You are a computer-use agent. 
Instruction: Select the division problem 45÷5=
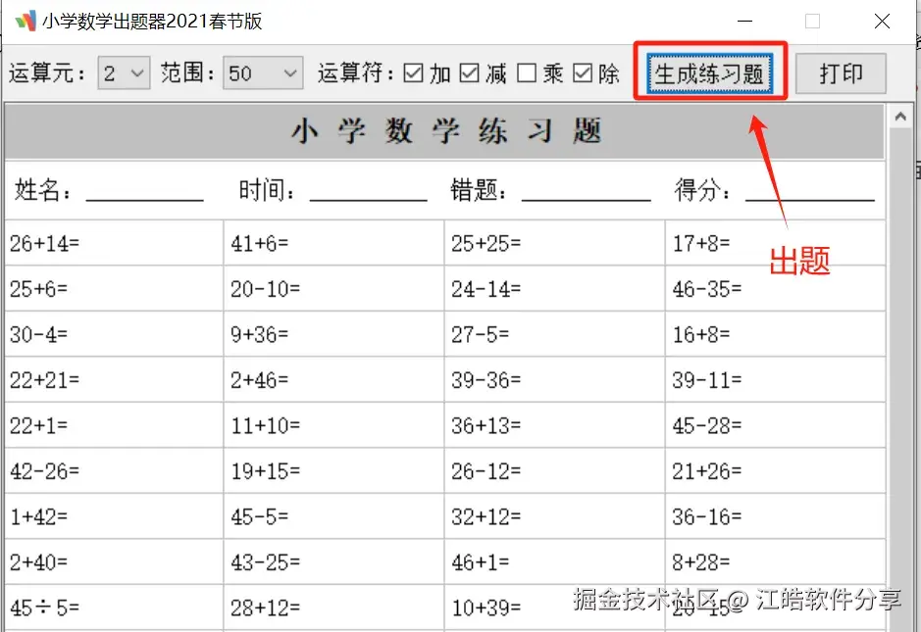43,606
